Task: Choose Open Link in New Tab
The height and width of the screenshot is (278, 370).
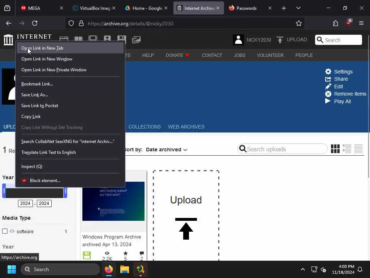Action: coord(70,48)
